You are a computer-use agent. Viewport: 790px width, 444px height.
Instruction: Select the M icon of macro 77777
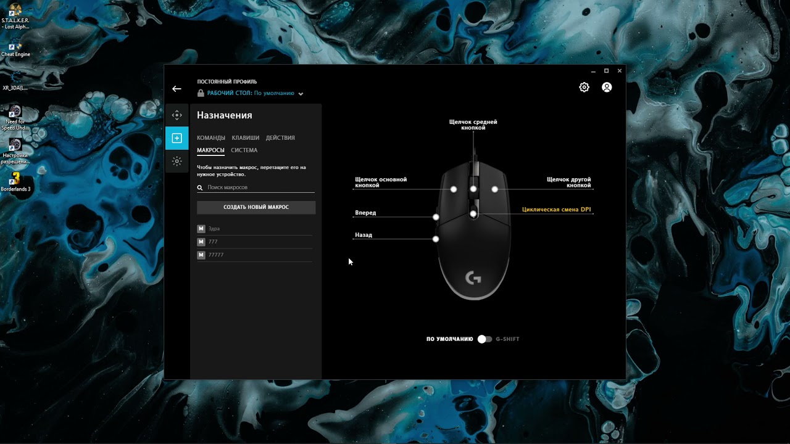click(201, 255)
